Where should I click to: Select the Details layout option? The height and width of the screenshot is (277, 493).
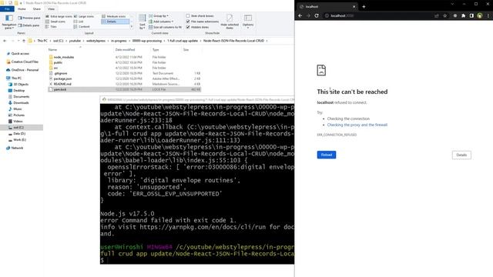click(115, 22)
